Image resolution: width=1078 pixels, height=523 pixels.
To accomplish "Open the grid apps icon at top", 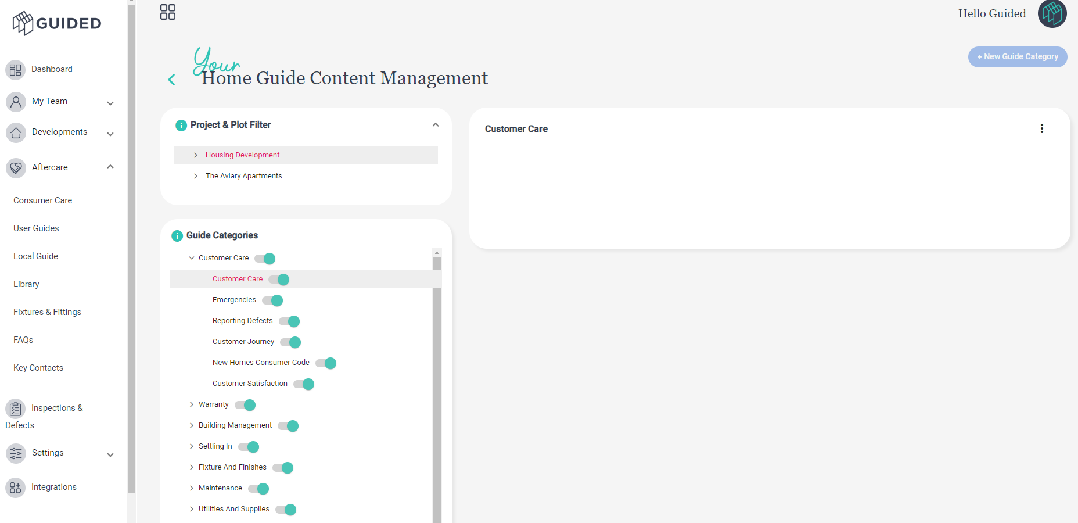I will click(168, 12).
